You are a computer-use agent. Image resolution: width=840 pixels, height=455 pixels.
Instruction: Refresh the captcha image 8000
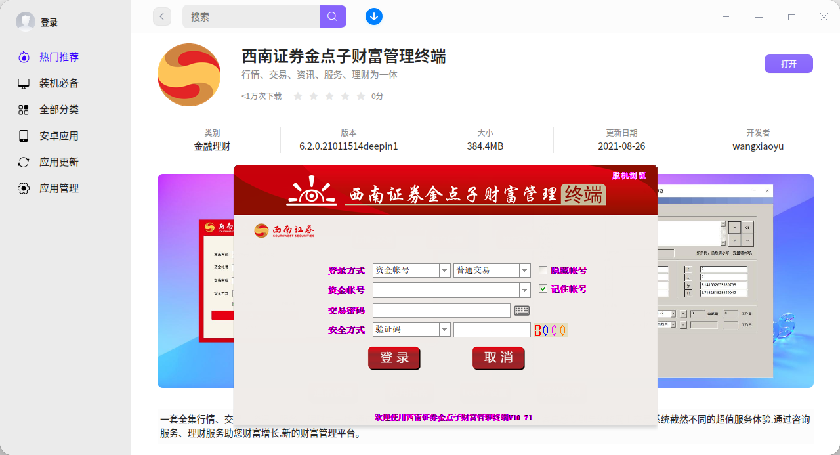click(x=550, y=330)
